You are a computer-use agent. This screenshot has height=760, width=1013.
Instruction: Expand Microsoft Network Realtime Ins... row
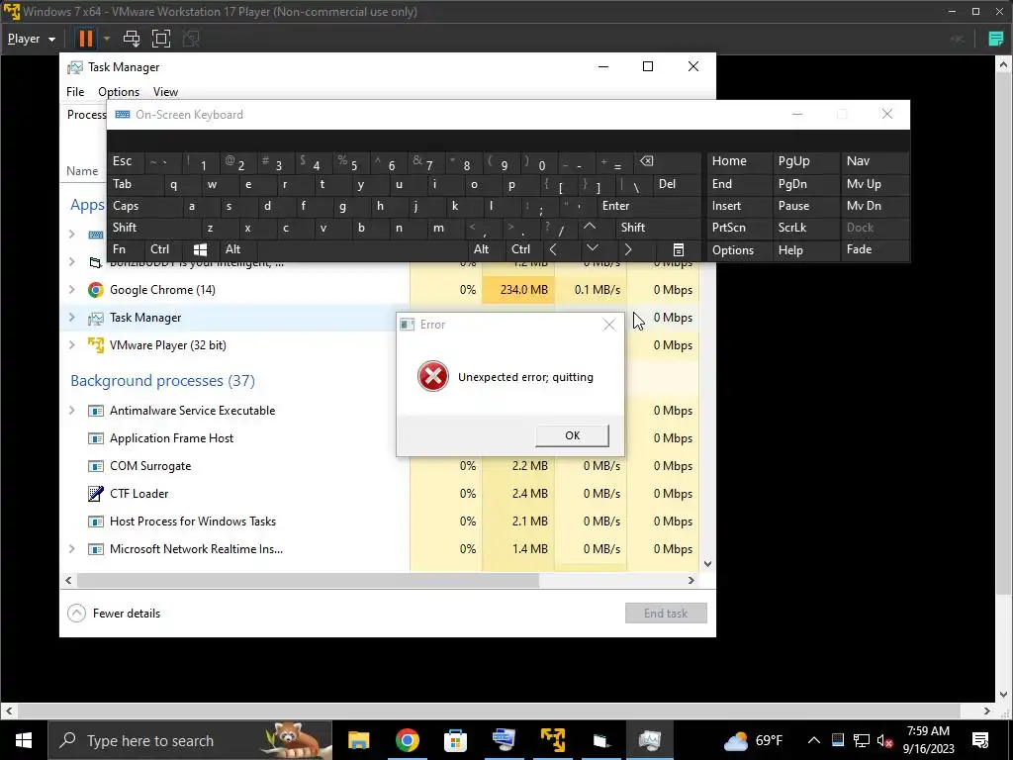[71, 548]
